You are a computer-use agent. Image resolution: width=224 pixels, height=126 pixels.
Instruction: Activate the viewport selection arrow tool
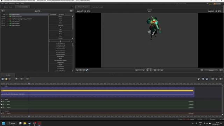(x=77, y=70)
